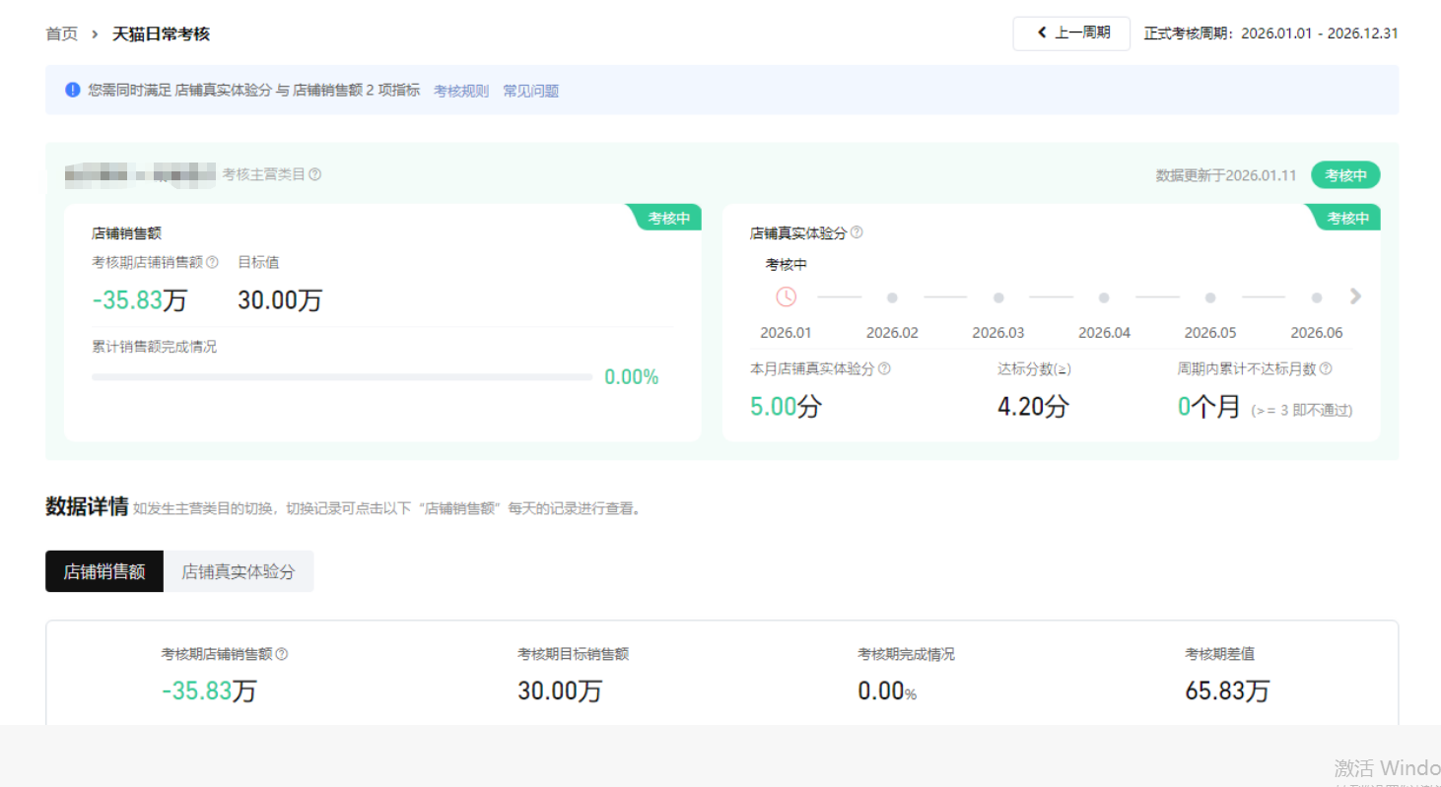This screenshot has height=787, width=1441.
Task: Select the 店铺销售额 tab
Action: point(104,571)
